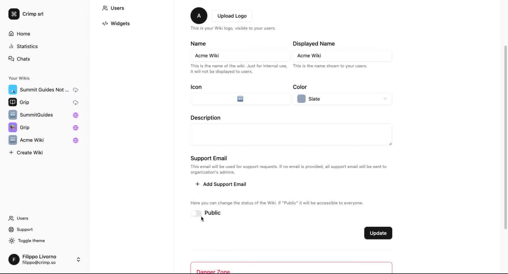Click the Chats speech bubble icon

(x=11, y=59)
